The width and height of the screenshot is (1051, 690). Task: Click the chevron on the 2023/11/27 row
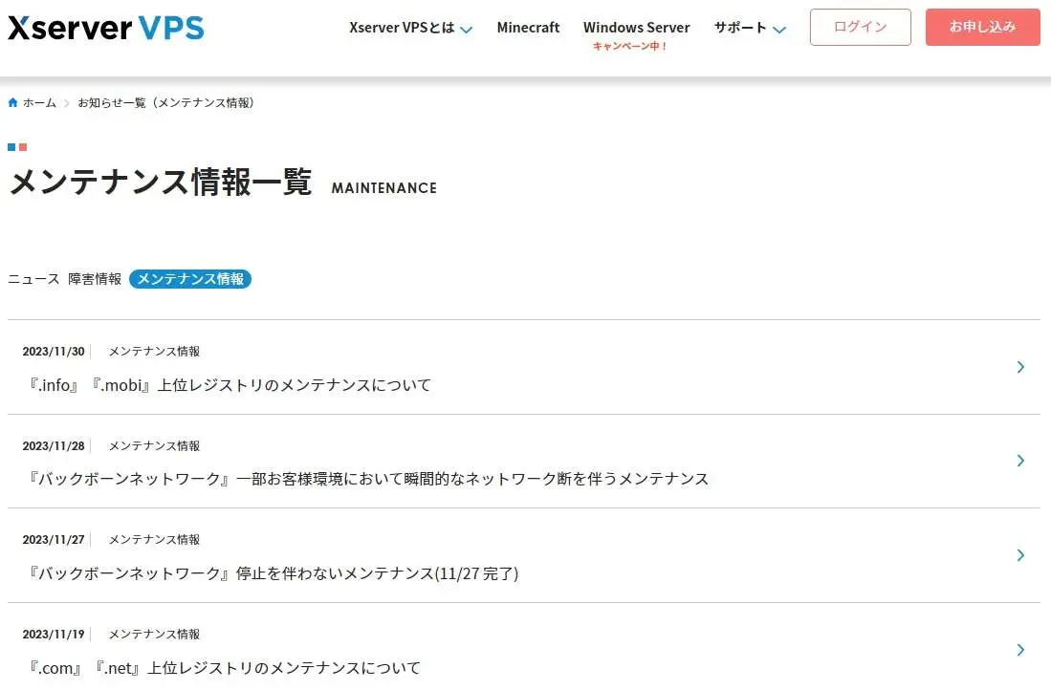coord(1020,555)
